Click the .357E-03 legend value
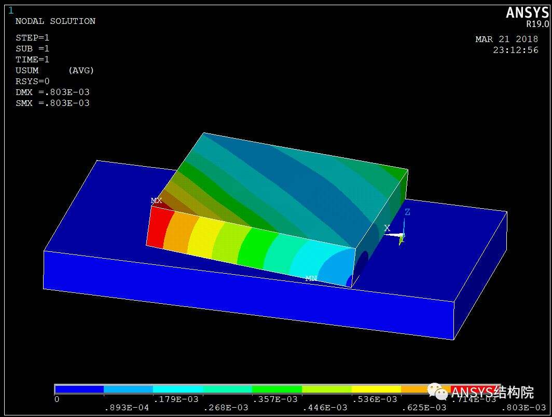This screenshot has width=552, height=417. (x=275, y=399)
